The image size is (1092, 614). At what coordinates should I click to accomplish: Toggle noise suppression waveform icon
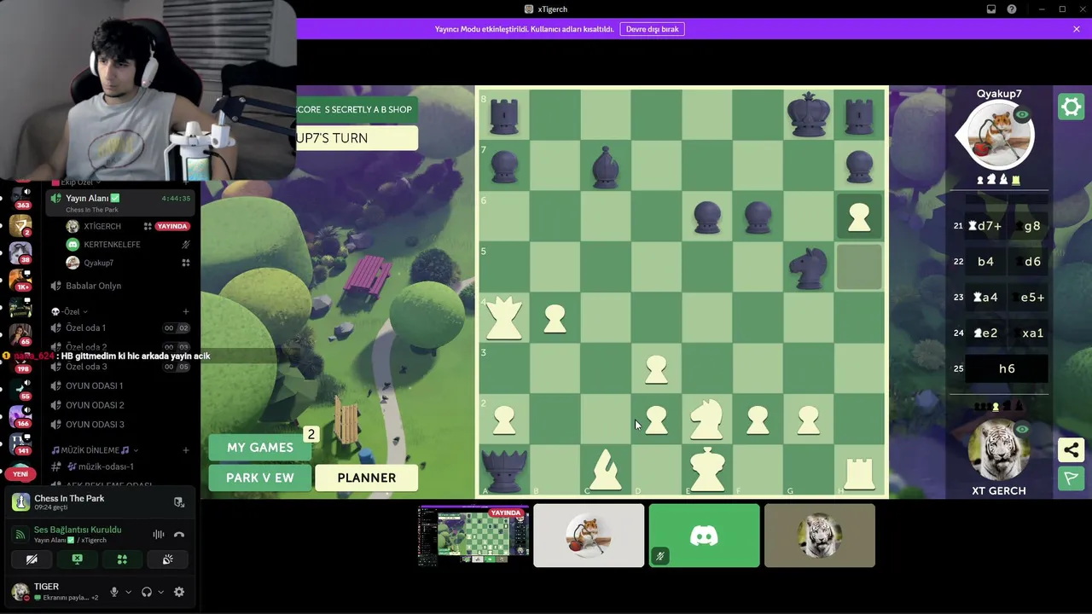159,535
